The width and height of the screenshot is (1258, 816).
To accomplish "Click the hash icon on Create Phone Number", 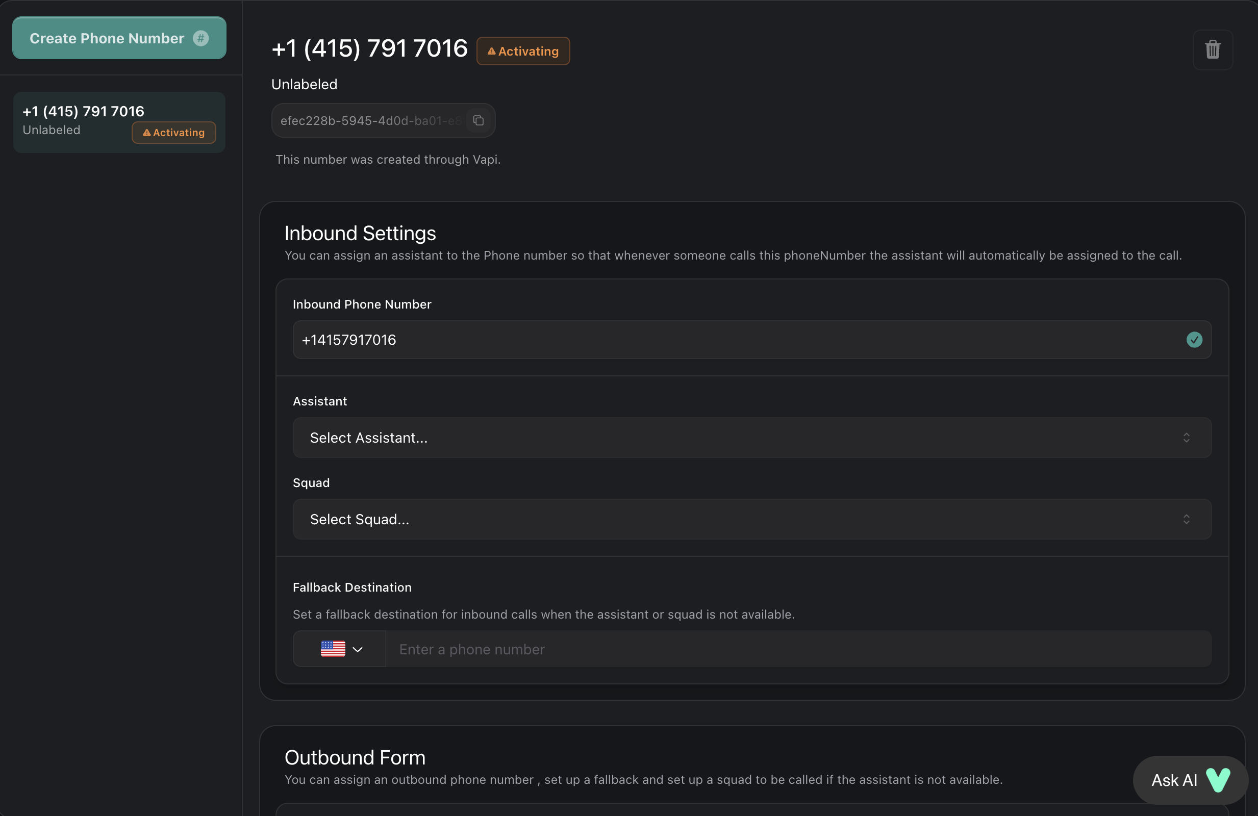I will (x=201, y=38).
